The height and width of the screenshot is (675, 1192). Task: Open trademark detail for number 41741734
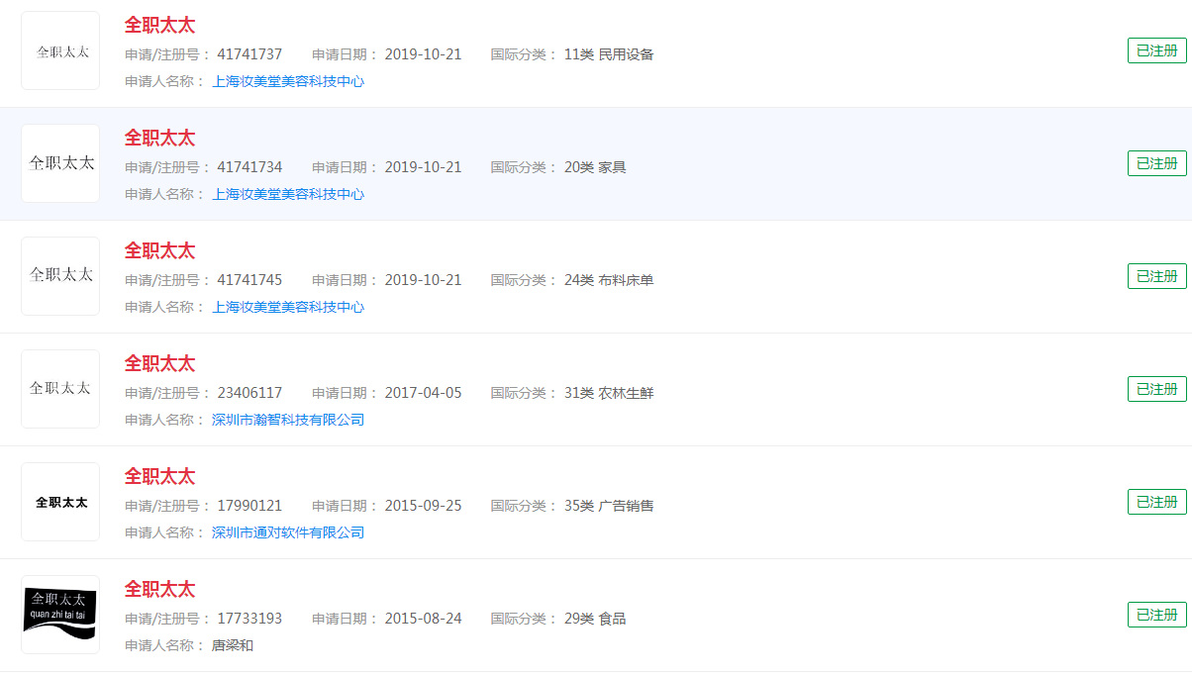tap(159, 138)
